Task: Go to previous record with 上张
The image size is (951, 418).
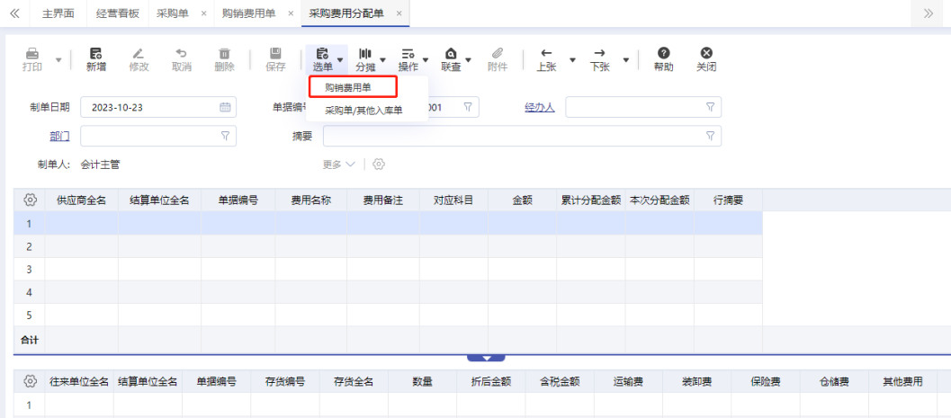Action: point(546,59)
